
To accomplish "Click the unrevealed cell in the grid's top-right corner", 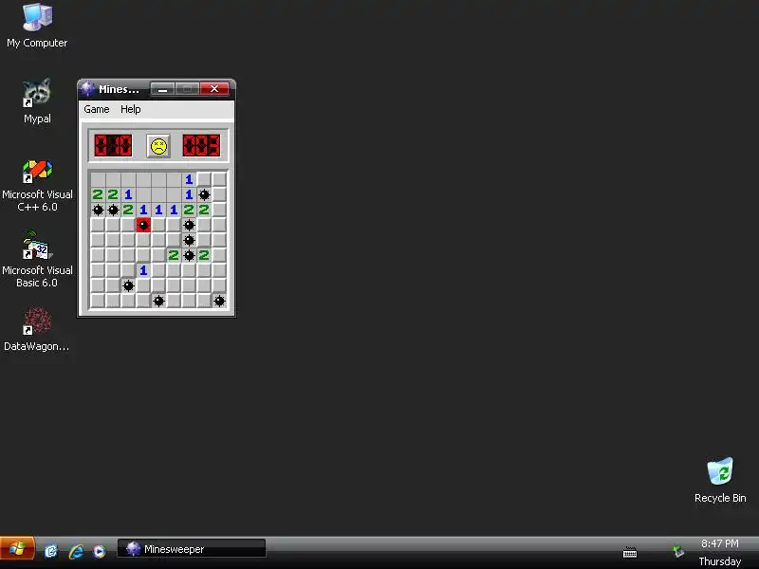I will pyautogui.click(x=219, y=179).
